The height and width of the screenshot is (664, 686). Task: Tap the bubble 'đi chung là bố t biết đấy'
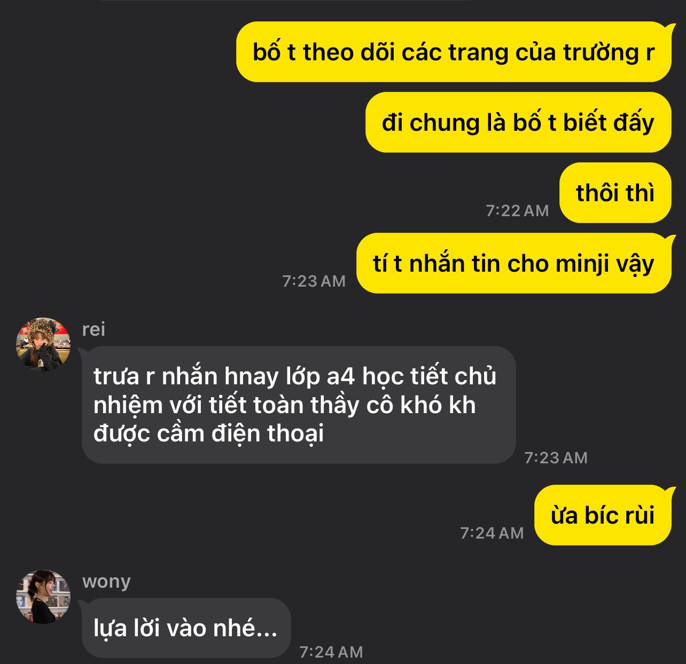coord(518,122)
